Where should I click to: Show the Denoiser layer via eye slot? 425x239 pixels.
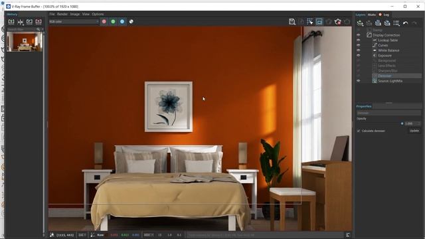coord(359,76)
